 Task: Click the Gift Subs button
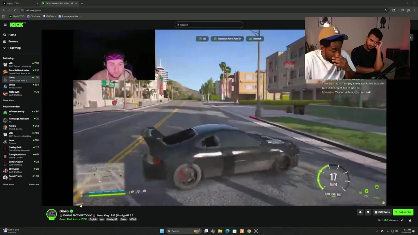382,212
